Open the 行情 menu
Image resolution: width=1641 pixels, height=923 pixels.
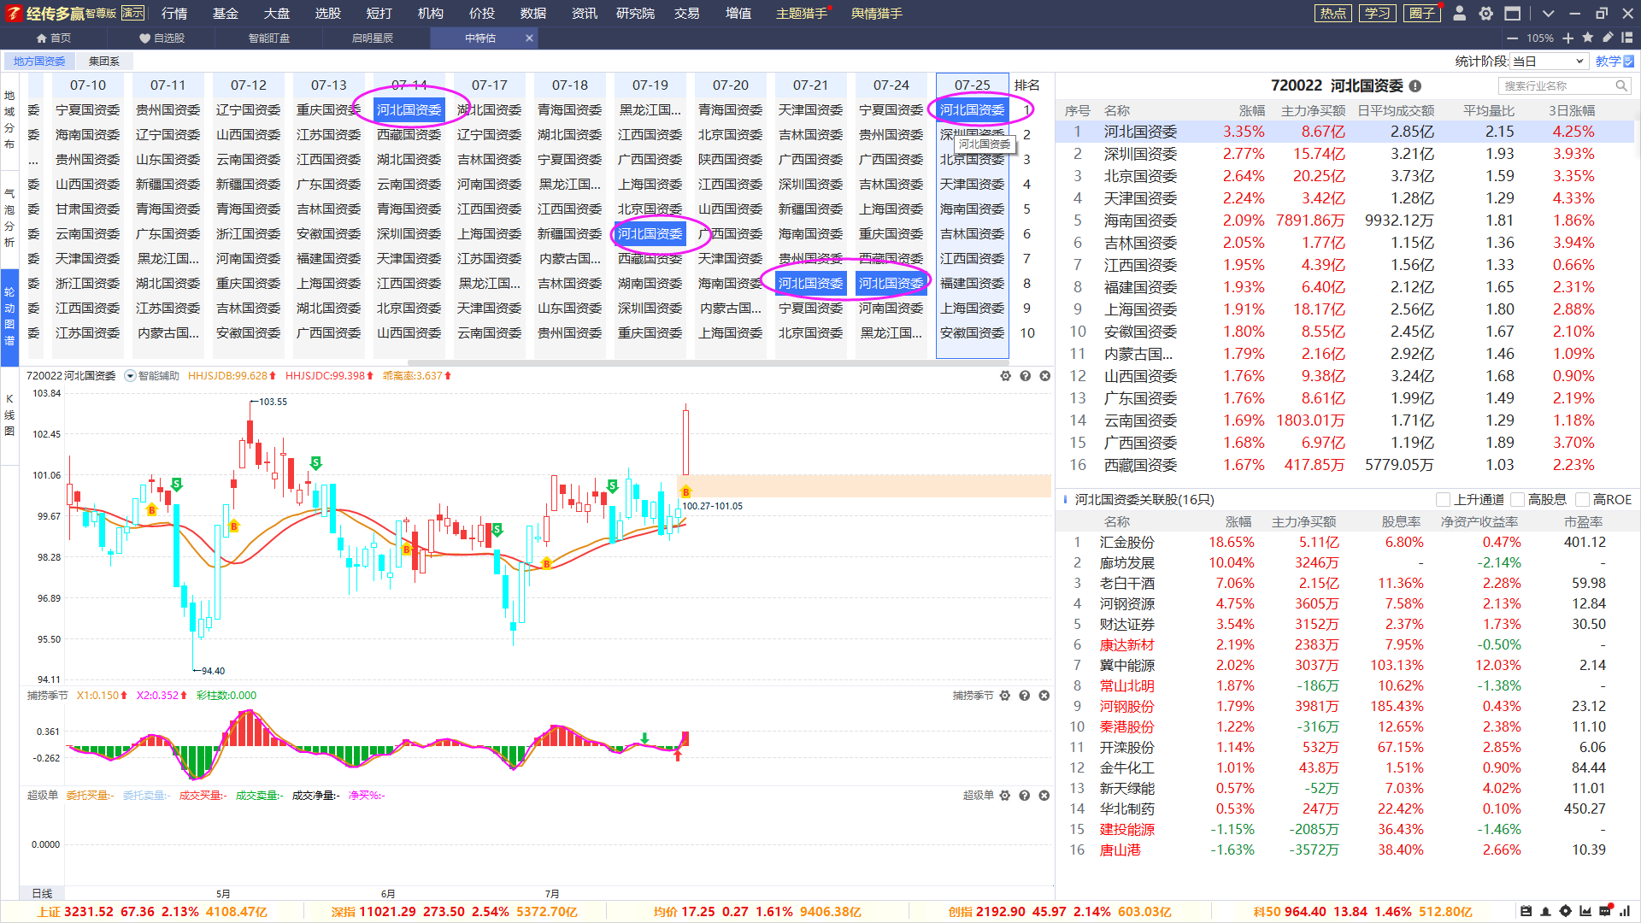(174, 14)
